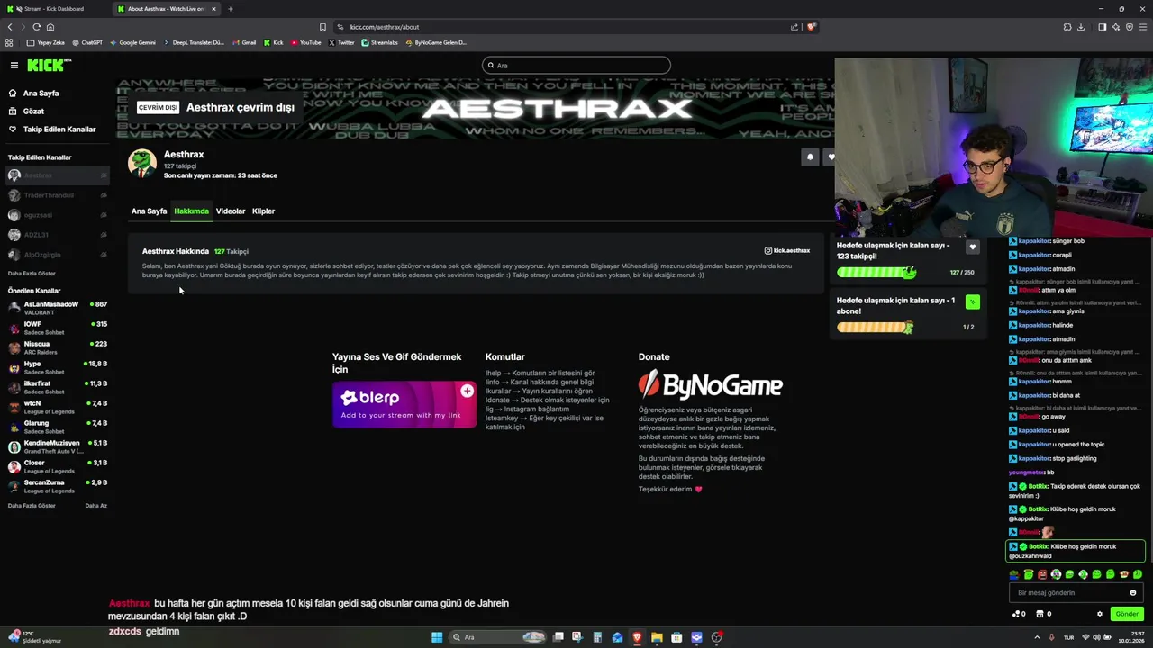The width and height of the screenshot is (1153, 648).
Task: Open emoji picker in chat input
Action: (x=1133, y=593)
